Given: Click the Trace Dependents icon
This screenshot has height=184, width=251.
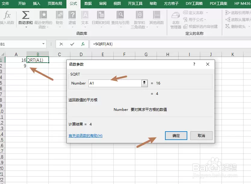Looking at the screenshot, I should point(228,20).
